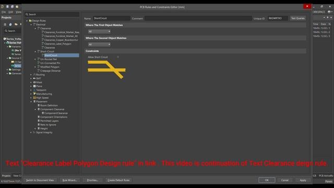Viewport: 334px width, 188px height.
Task: Open the File menu in main window
Action: pos(4,12)
